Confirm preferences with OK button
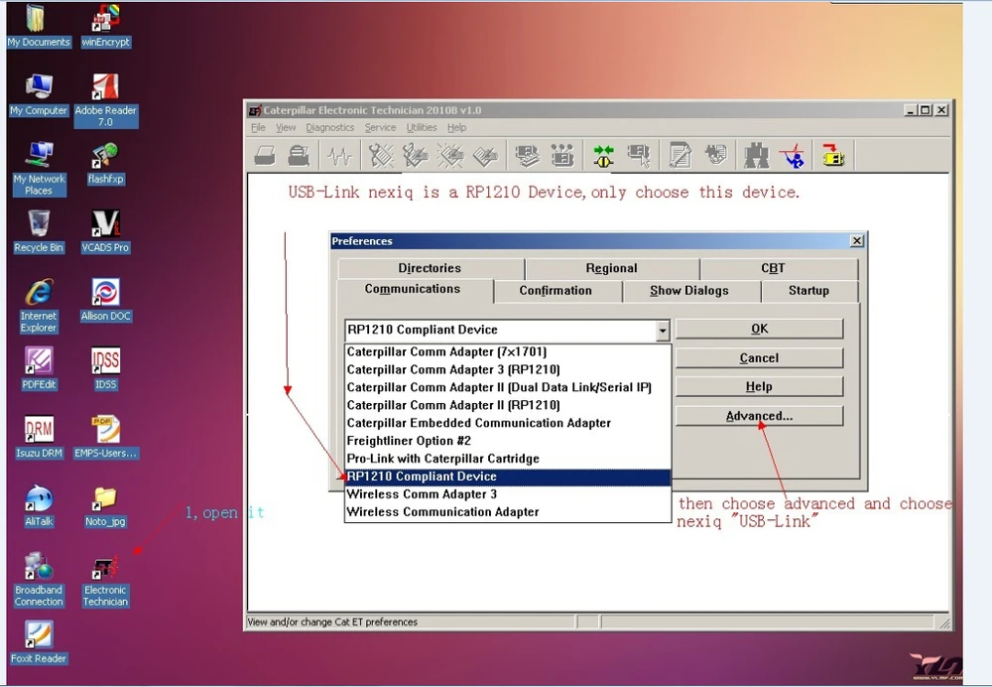992x687 pixels. (759, 329)
